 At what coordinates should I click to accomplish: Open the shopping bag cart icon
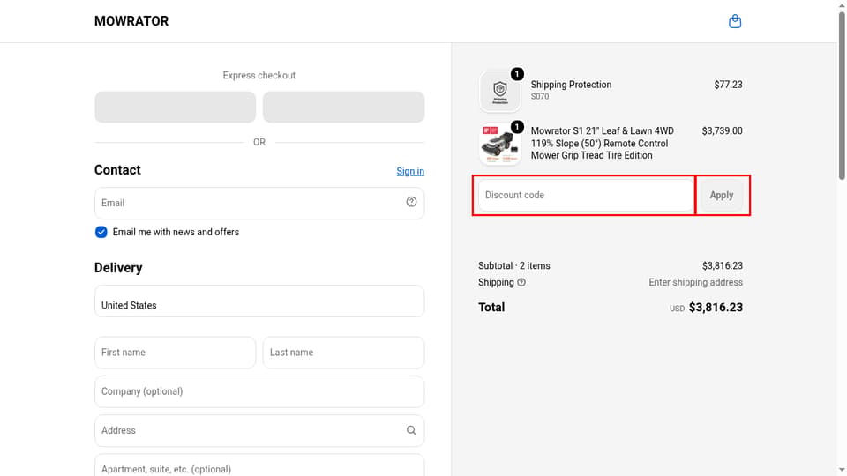pyautogui.click(x=735, y=21)
